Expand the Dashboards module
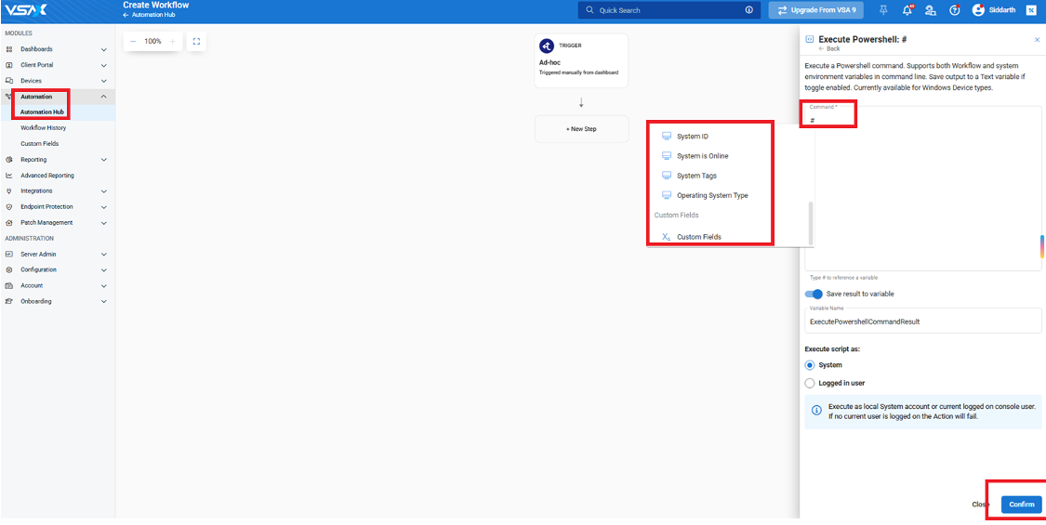1046x525 pixels. pyautogui.click(x=103, y=49)
